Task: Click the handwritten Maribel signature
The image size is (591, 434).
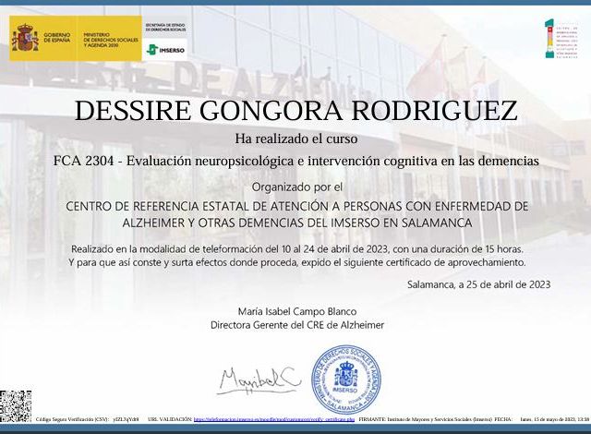Action: [x=259, y=380]
